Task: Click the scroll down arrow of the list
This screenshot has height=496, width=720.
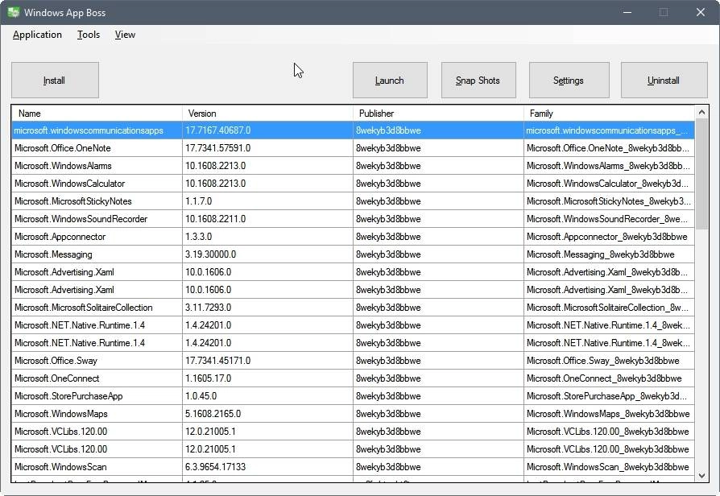Action: click(701, 476)
